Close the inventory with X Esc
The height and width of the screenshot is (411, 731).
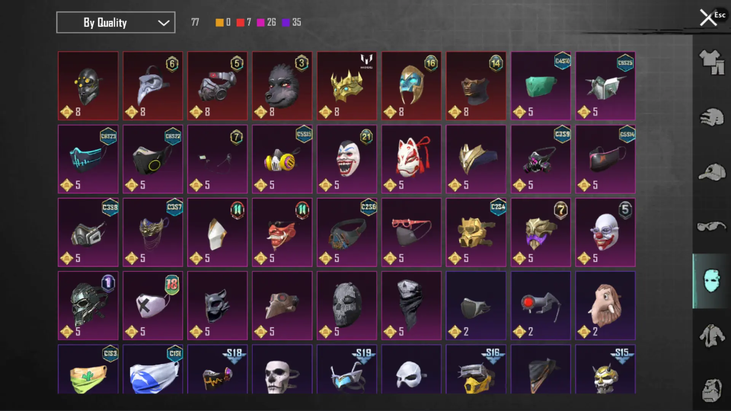(711, 17)
